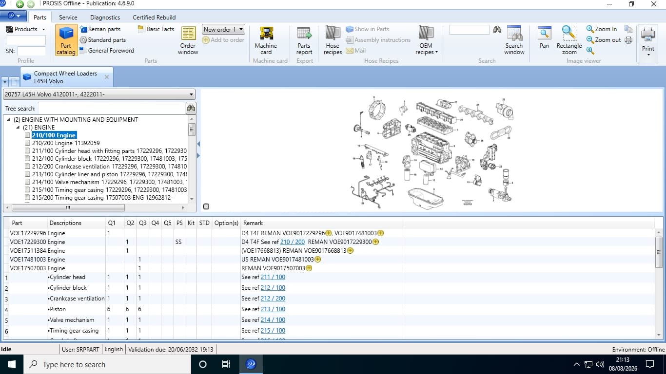
Task: Click Zoom out in Image viewer
Action: pyautogui.click(x=604, y=40)
